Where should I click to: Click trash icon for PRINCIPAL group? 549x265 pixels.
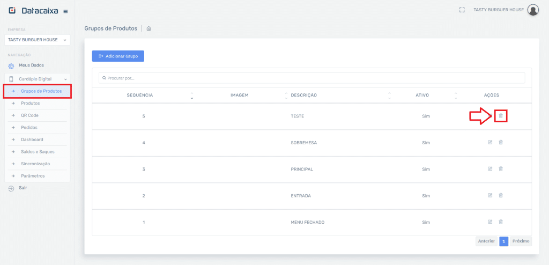[x=501, y=169]
